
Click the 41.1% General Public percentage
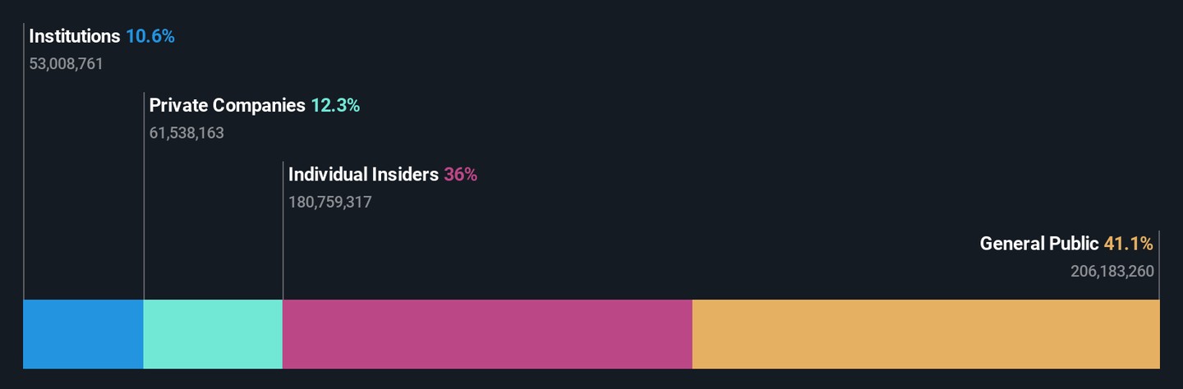coord(1129,243)
